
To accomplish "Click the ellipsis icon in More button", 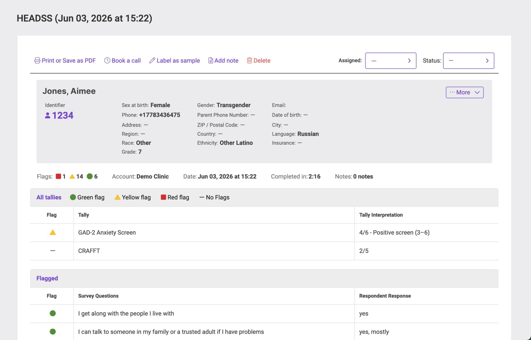I will point(452,92).
